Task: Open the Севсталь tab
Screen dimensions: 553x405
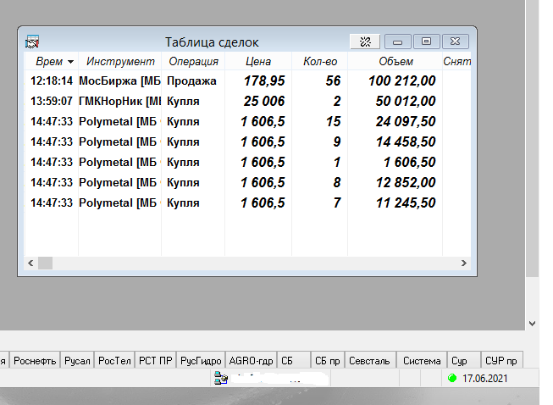Action: (x=369, y=361)
